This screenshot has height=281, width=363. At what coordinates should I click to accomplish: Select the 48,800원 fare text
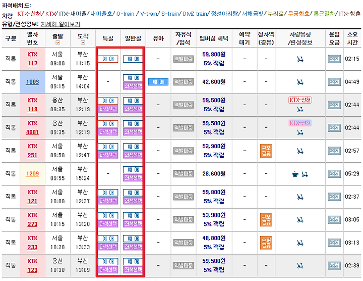[214, 238]
